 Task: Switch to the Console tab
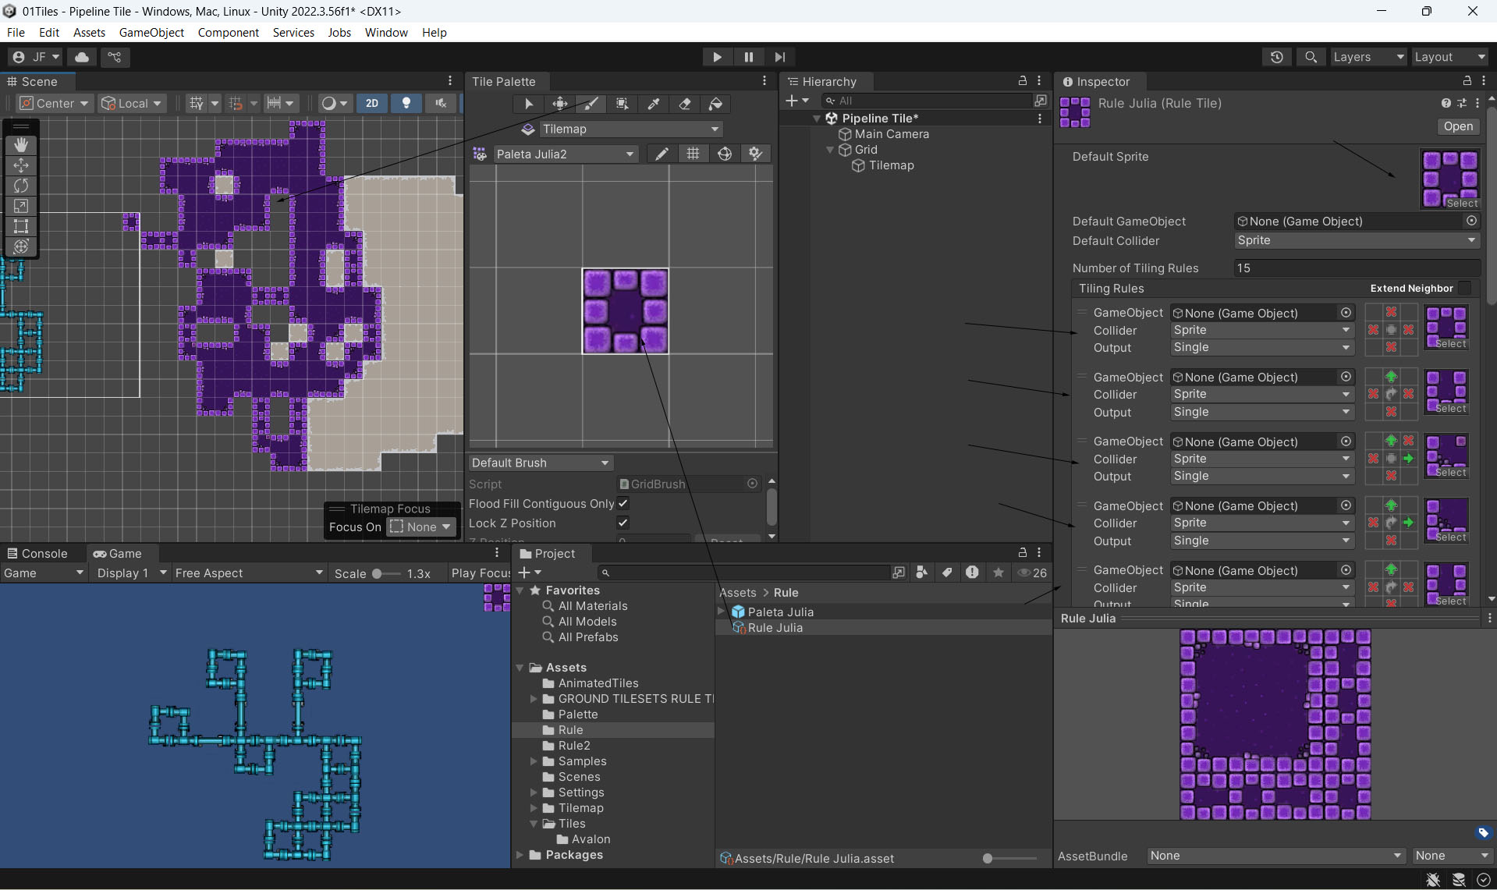pos(37,554)
